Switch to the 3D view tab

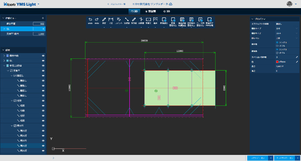point(167,11)
